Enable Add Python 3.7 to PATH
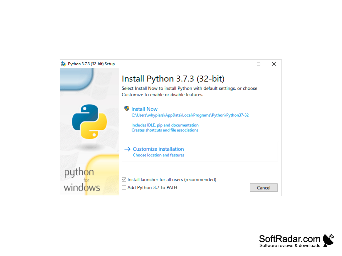Screen dimensions: 342x256 click(x=124, y=187)
